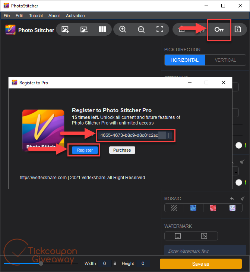The image size is (250, 272).
Task: Click the add image toolbar icon
Action: pos(65,29)
